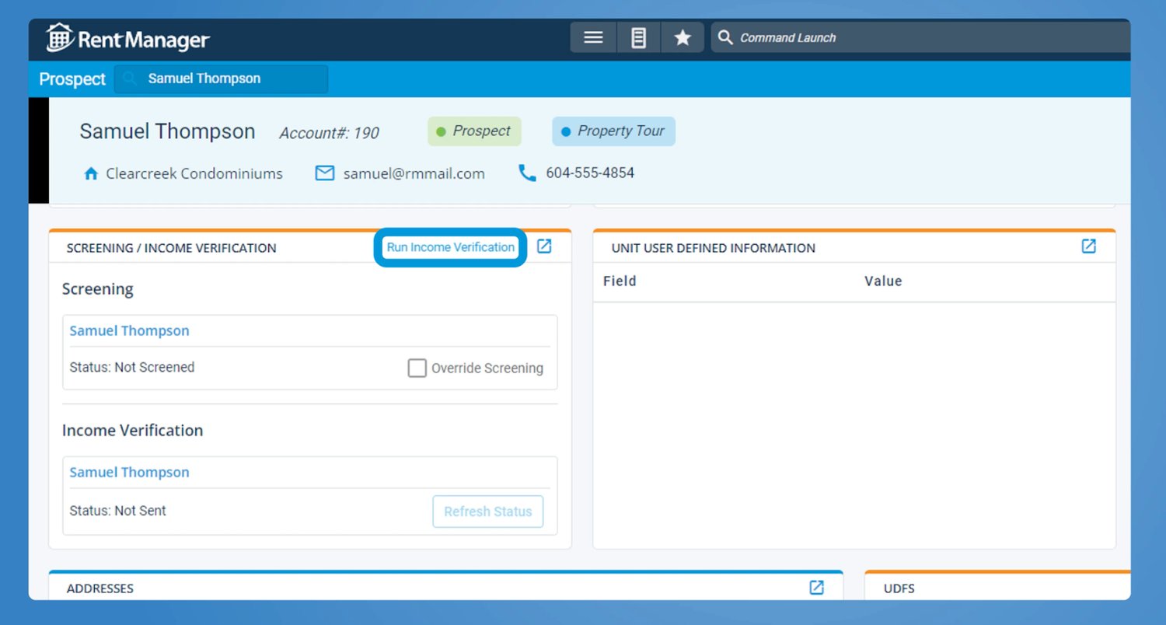Click the phone icon beside 604-555-4854
The width and height of the screenshot is (1166, 625).
(x=527, y=173)
